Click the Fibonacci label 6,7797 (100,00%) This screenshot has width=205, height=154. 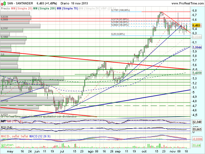coord(120,10)
